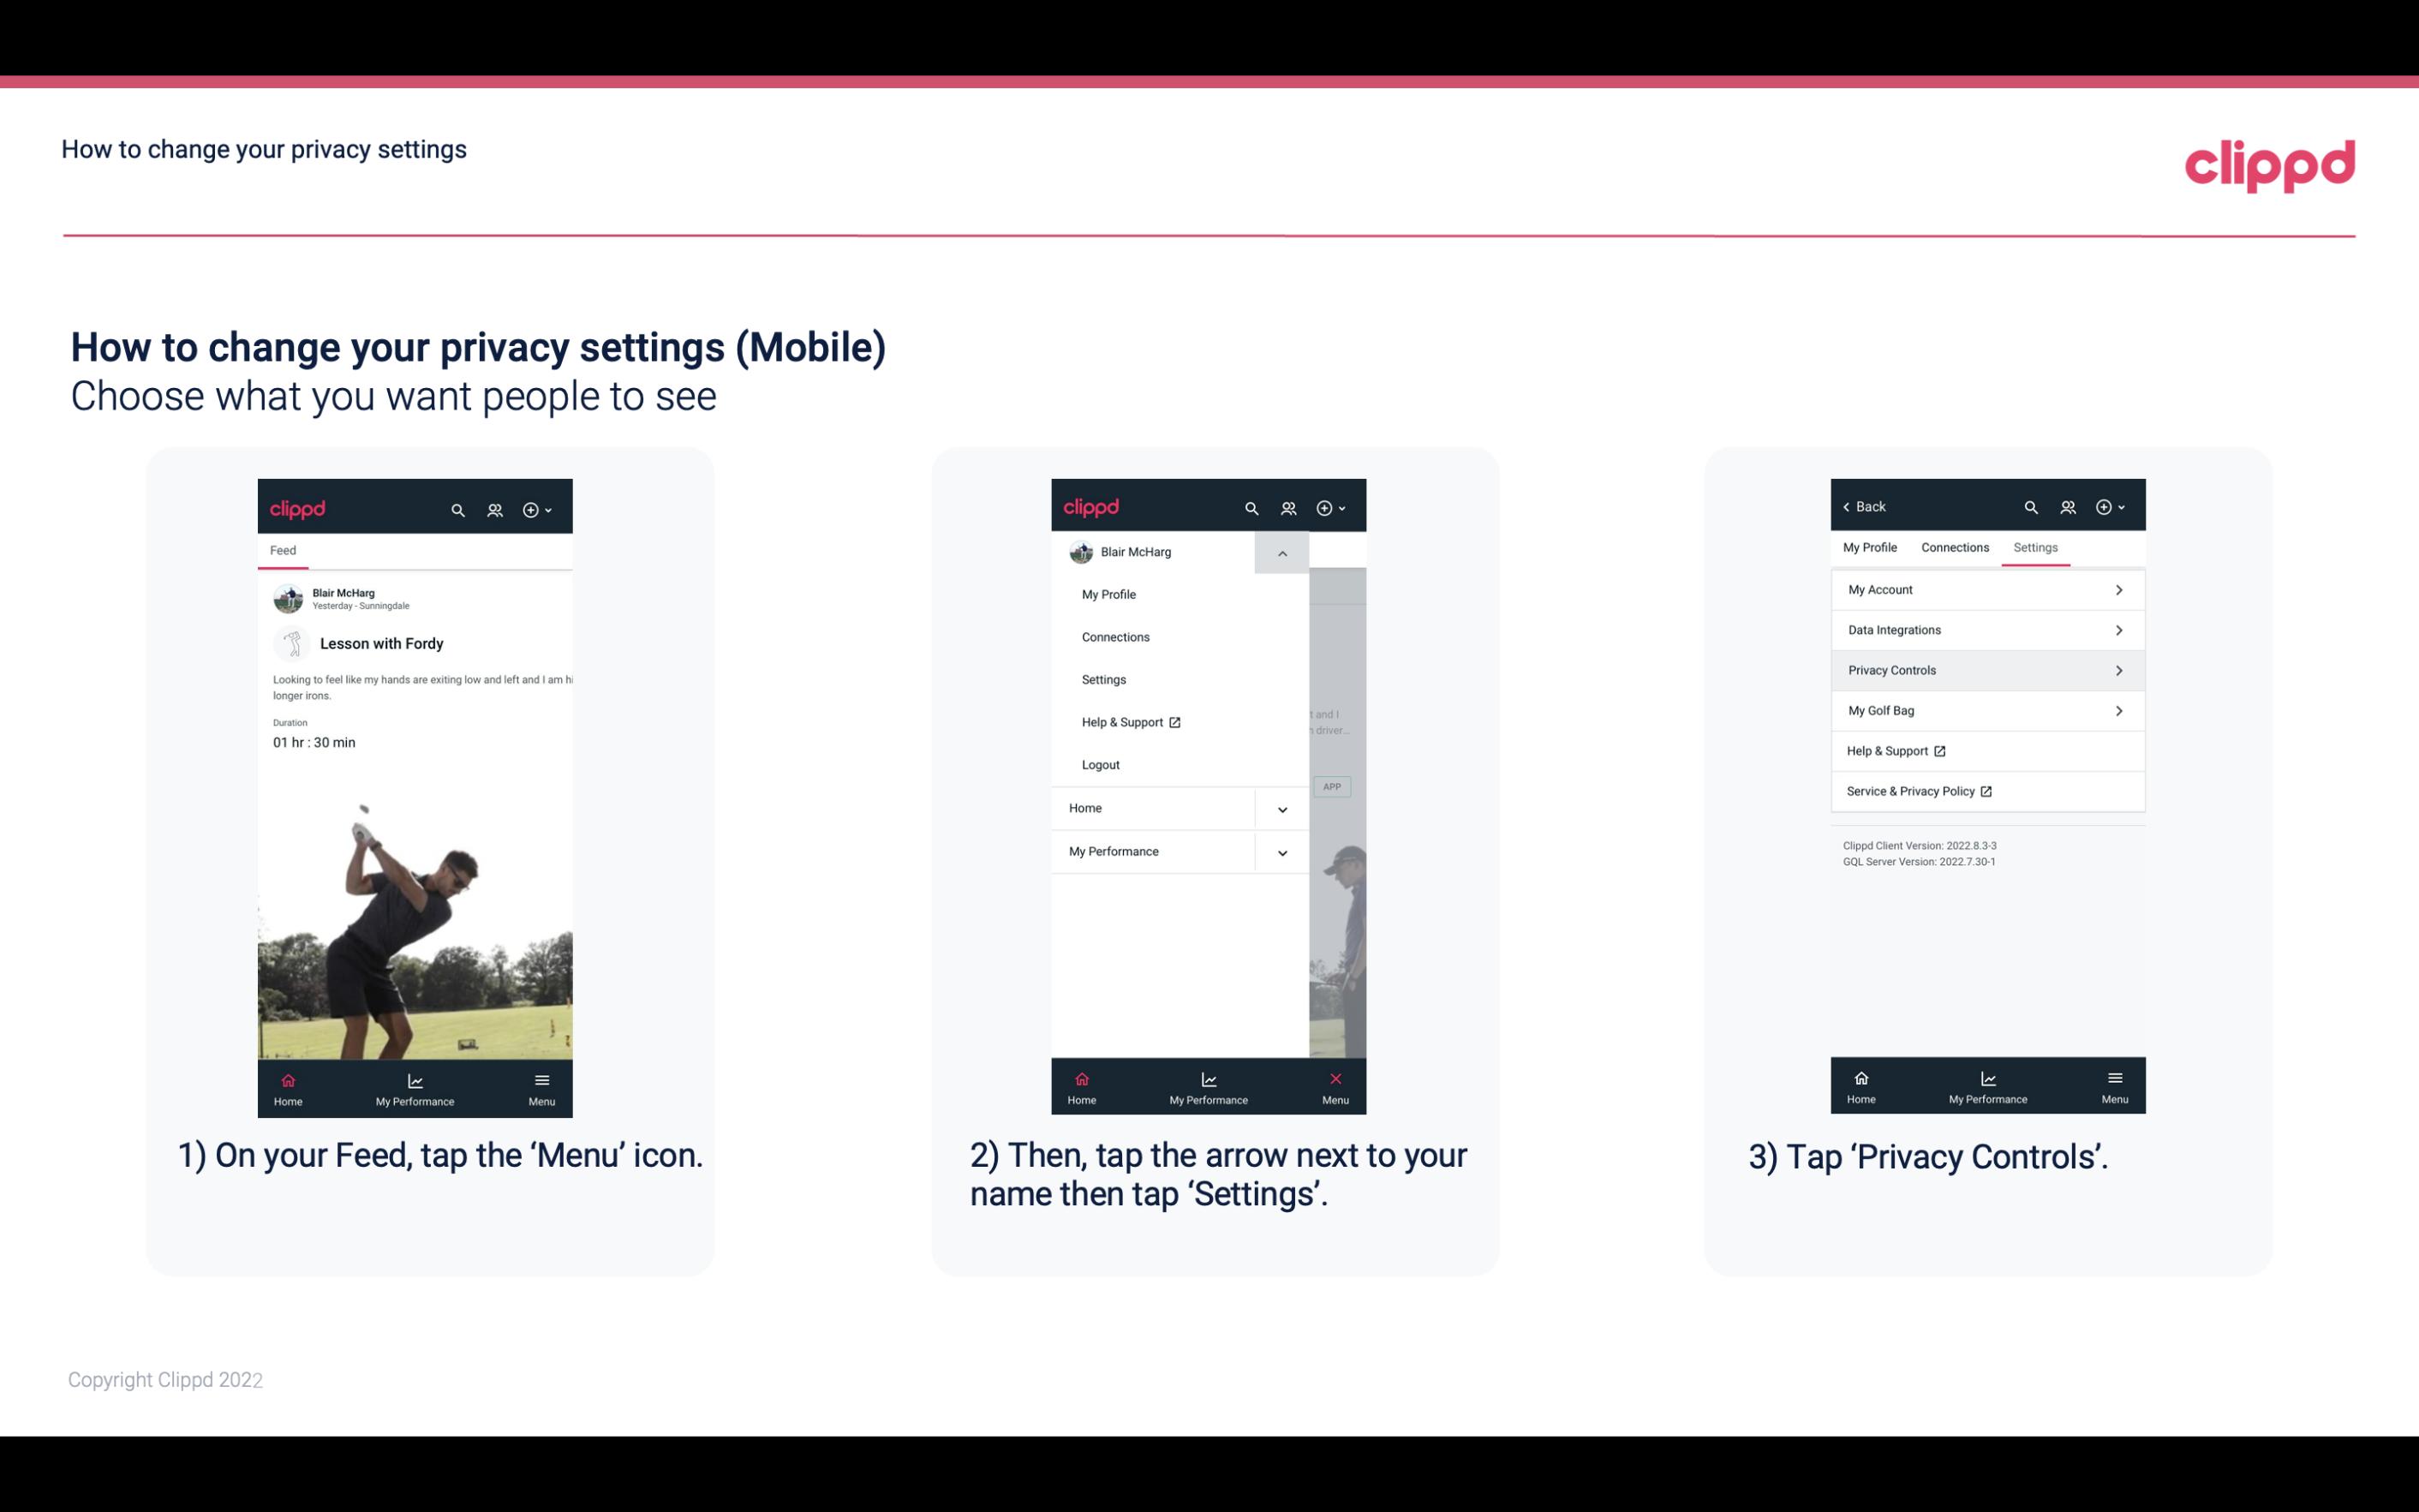Open Privacy Controls in settings list
Screen dimensions: 2419x1512
[1986, 669]
